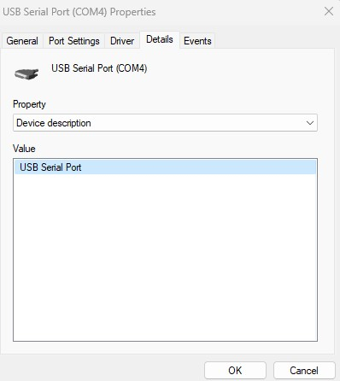Select the USB Serial Port value row

pyautogui.click(x=165, y=167)
